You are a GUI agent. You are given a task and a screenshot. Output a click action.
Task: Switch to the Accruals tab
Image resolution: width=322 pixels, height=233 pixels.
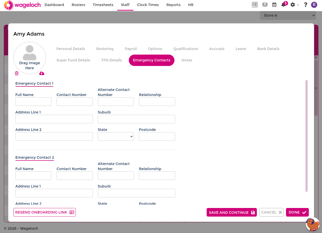(x=217, y=49)
